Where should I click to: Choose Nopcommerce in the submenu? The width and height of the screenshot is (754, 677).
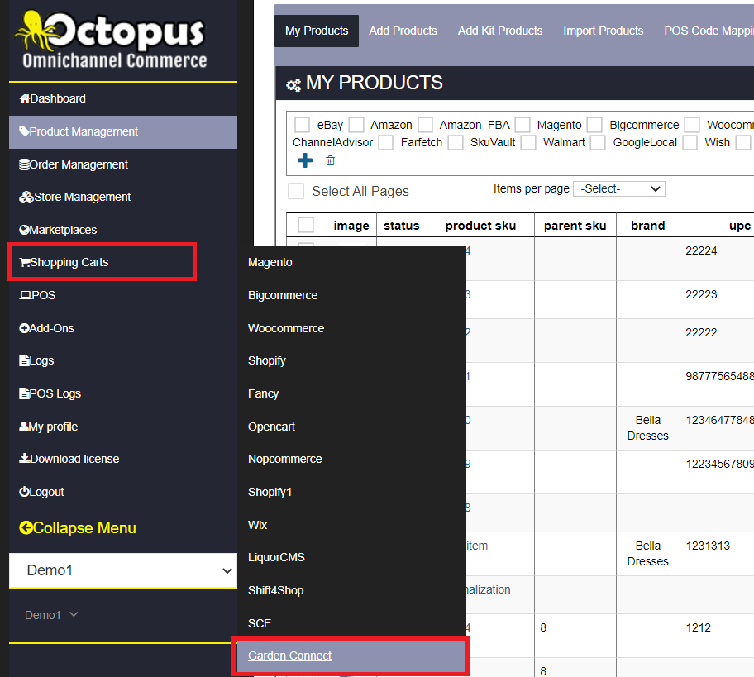[285, 459]
